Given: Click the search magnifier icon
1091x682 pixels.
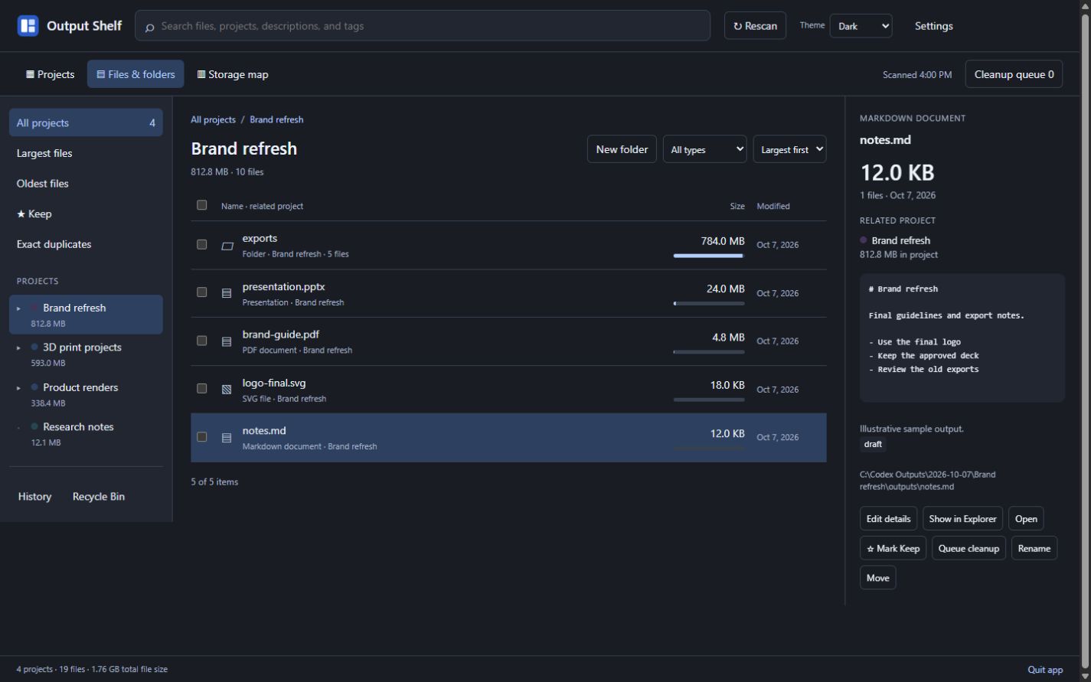Looking at the screenshot, I should pos(149,27).
